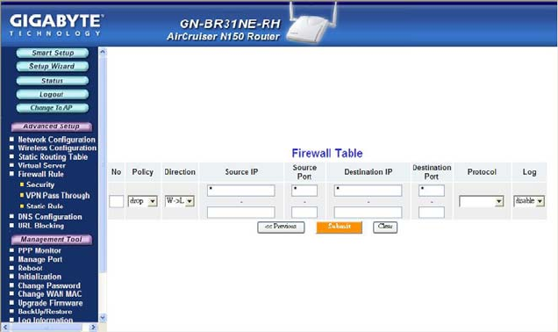Viewport: 558px width, 332px height.
Task: Click the orange Submit button
Action: 340,227
